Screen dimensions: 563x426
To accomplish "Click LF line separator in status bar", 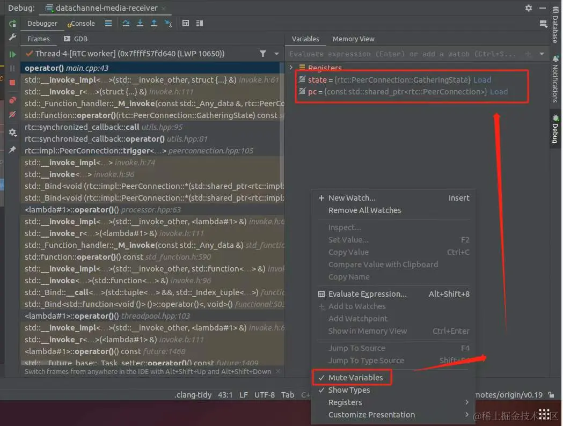I will coord(244,395).
